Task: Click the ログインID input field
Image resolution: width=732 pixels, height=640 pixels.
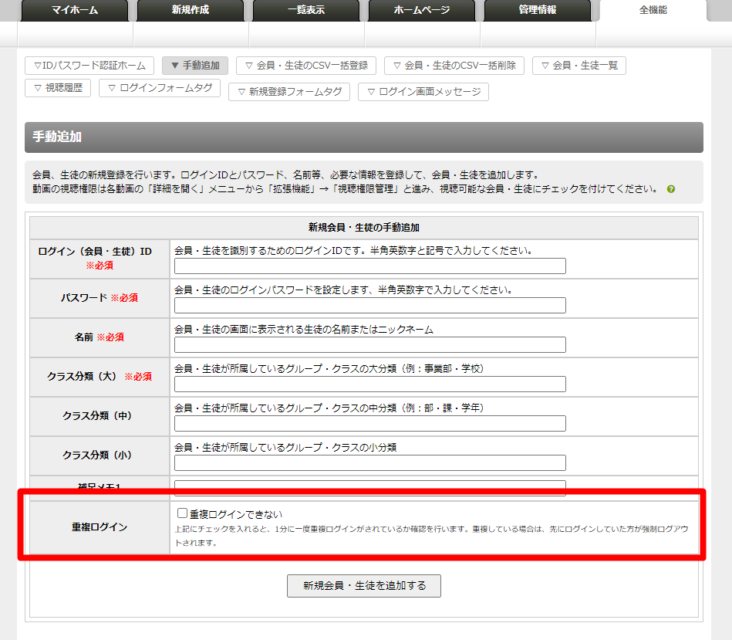Action: [369, 266]
